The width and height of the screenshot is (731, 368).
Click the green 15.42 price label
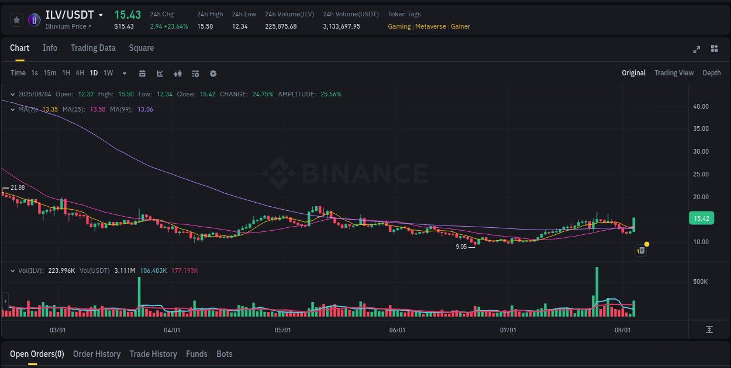pos(701,218)
